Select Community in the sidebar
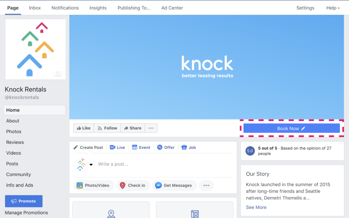The image size is (349, 218). (19, 174)
